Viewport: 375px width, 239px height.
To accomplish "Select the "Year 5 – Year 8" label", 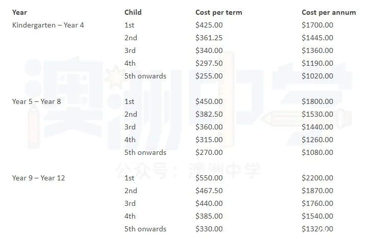I will (x=37, y=101).
